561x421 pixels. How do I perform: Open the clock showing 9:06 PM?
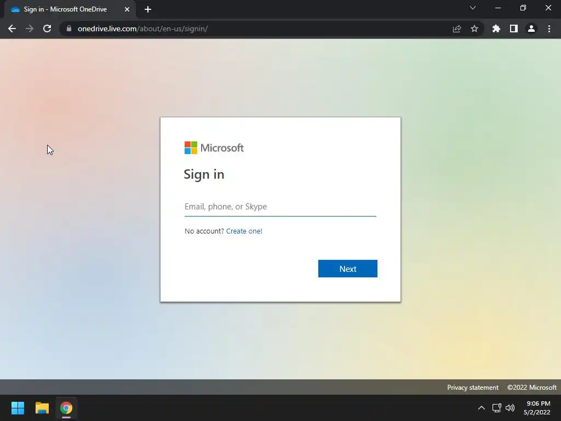tap(537, 408)
